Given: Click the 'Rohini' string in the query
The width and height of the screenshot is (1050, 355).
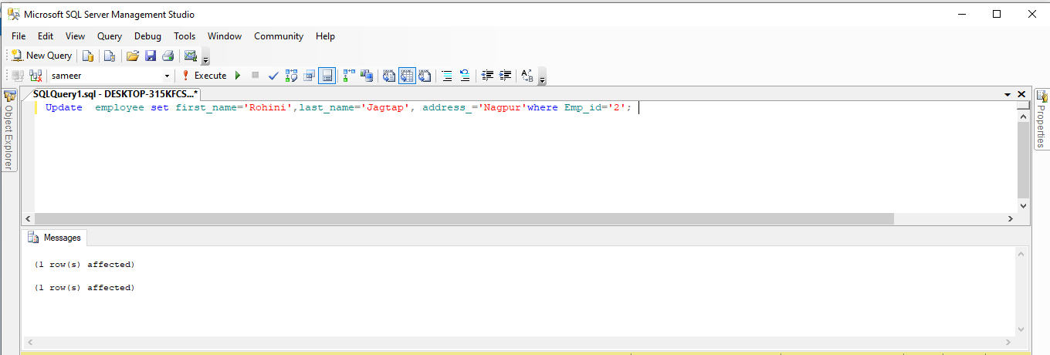Looking at the screenshot, I should point(269,108).
